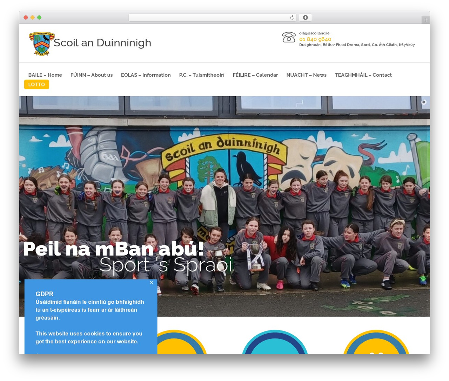Open P.C. – Tuismitheoirí menu item
The image size is (449, 381).
coord(202,75)
